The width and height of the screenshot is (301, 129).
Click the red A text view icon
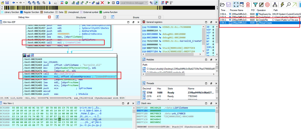pyautogui.click(x=61, y=3)
